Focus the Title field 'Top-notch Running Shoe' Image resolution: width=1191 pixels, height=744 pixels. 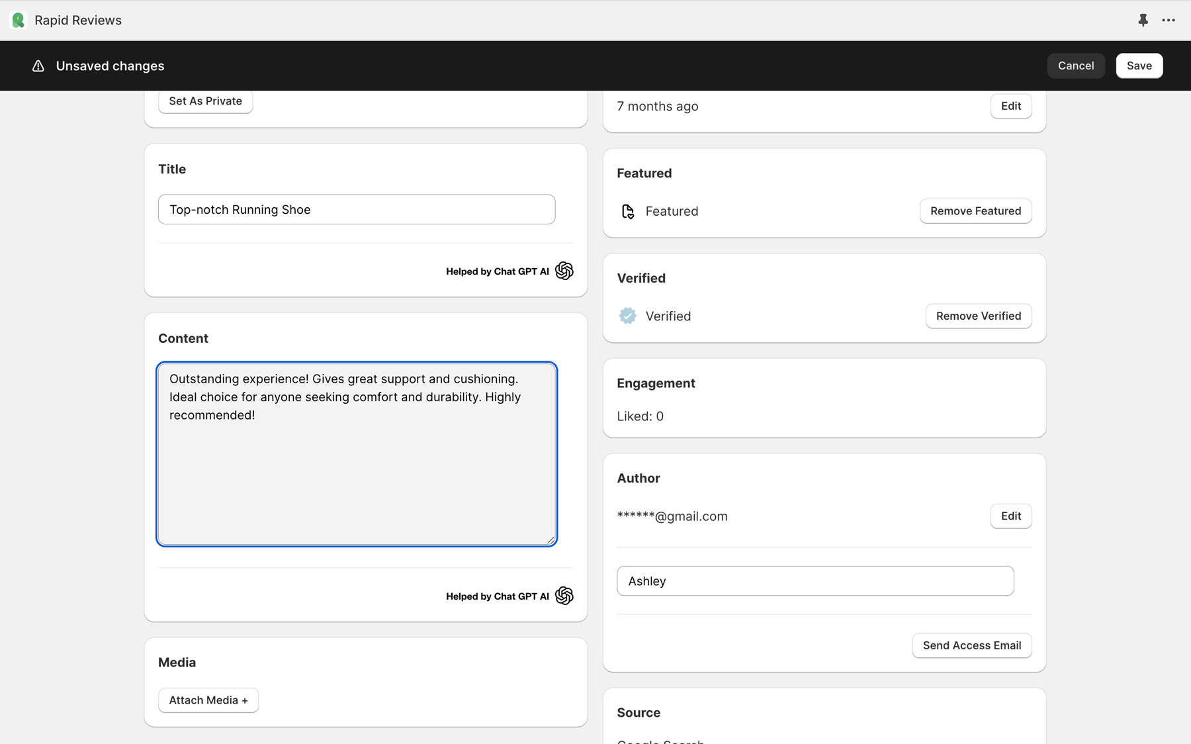pyautogui.click(x=357, y=210)
